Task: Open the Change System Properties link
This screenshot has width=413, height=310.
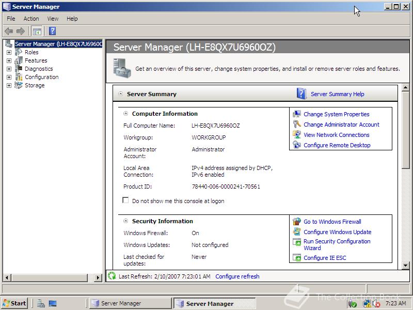Action: pyautogui.click(x=337, y=114)
